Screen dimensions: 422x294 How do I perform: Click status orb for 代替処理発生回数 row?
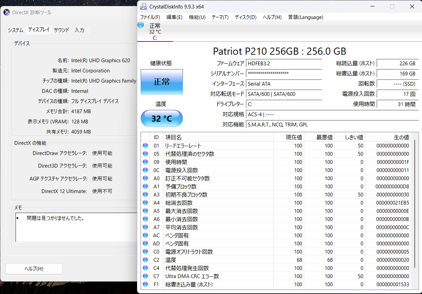[x=145, y=268]
